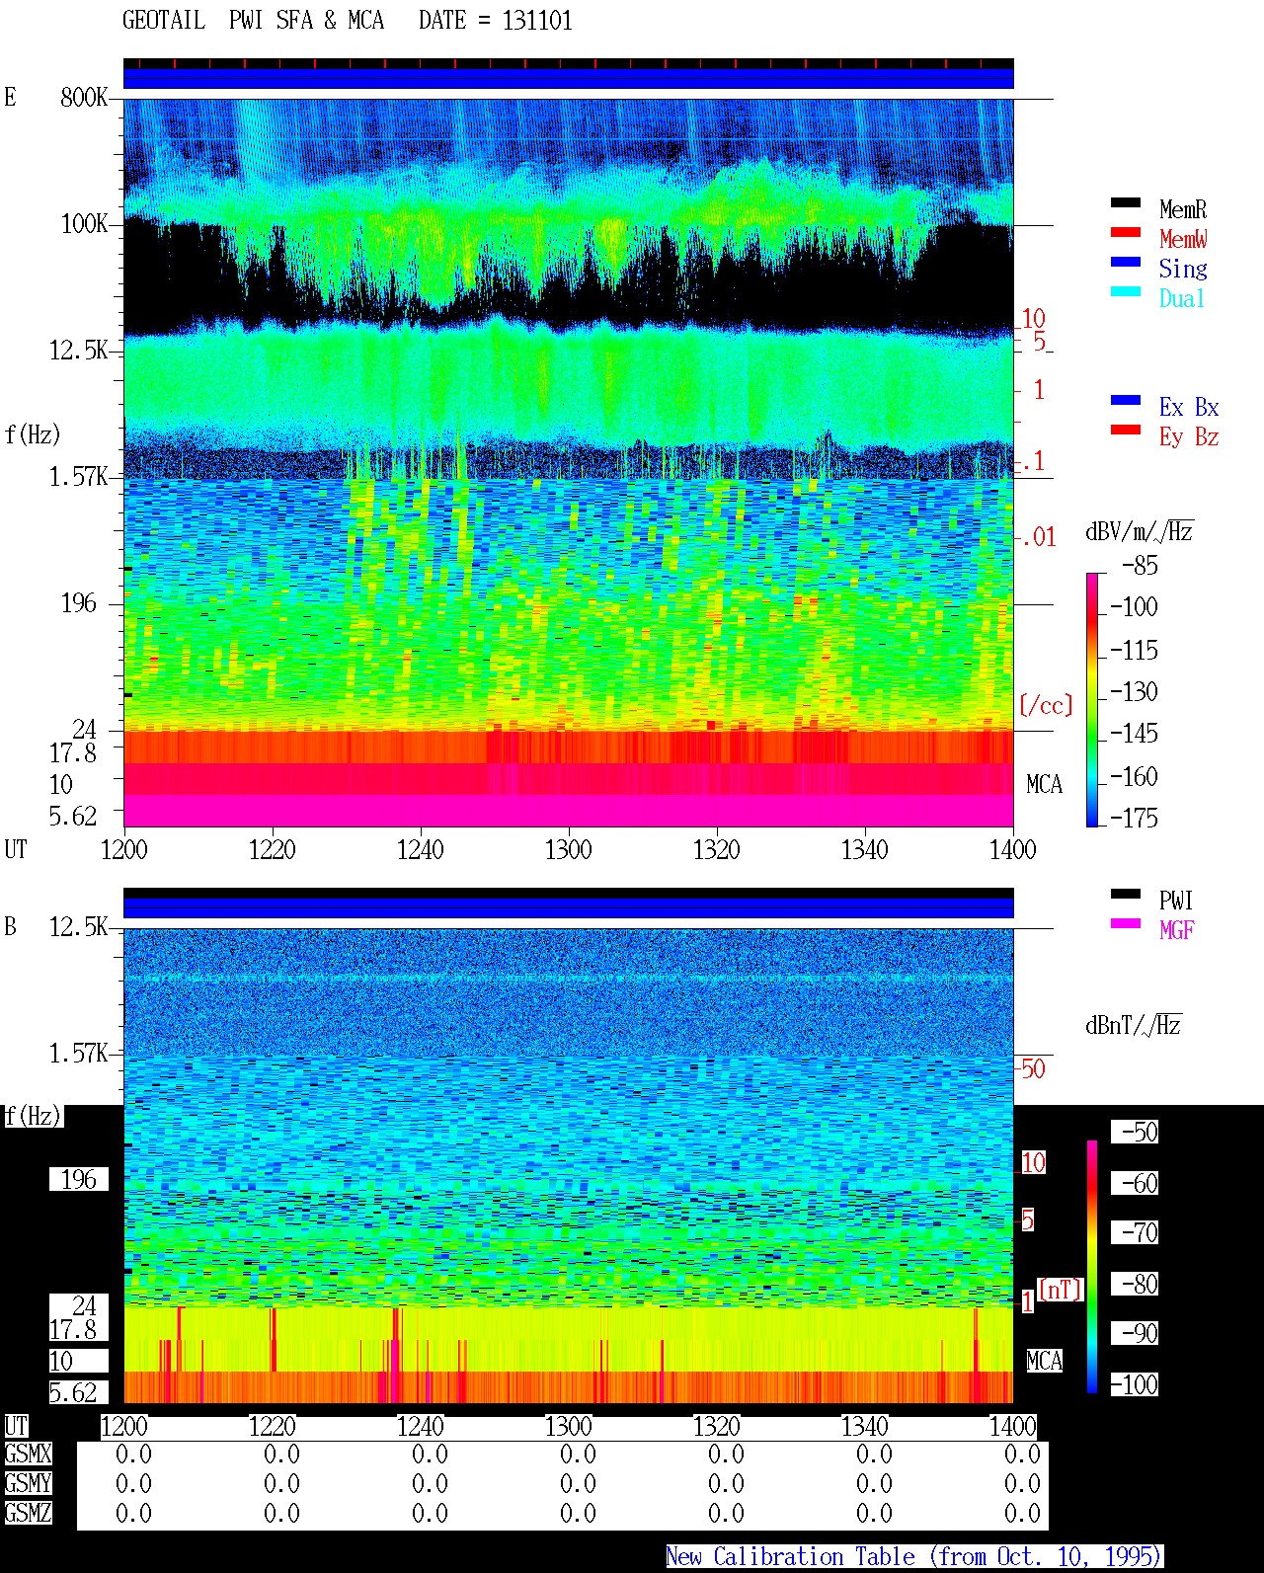Click the Sing legend label

click(1183, 269)
